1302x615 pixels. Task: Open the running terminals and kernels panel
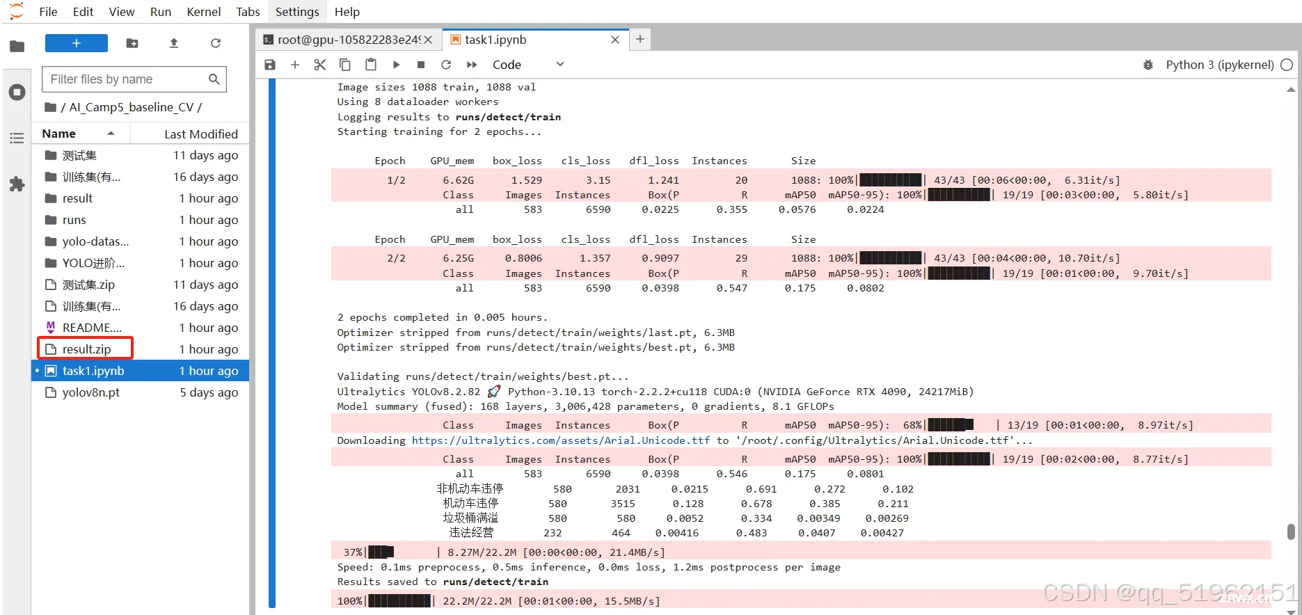[x=17, y=92]
